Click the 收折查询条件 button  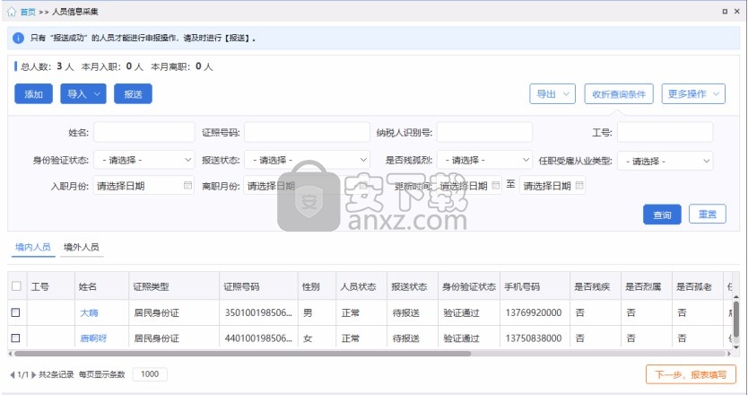pyautogui.click(x=619, y=93)
